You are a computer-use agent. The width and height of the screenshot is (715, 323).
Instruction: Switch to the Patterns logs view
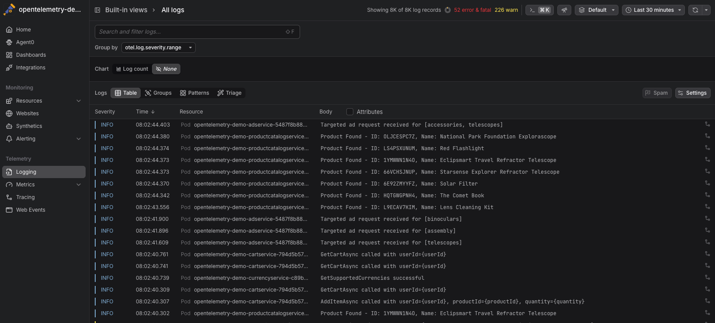click(194, 93)
